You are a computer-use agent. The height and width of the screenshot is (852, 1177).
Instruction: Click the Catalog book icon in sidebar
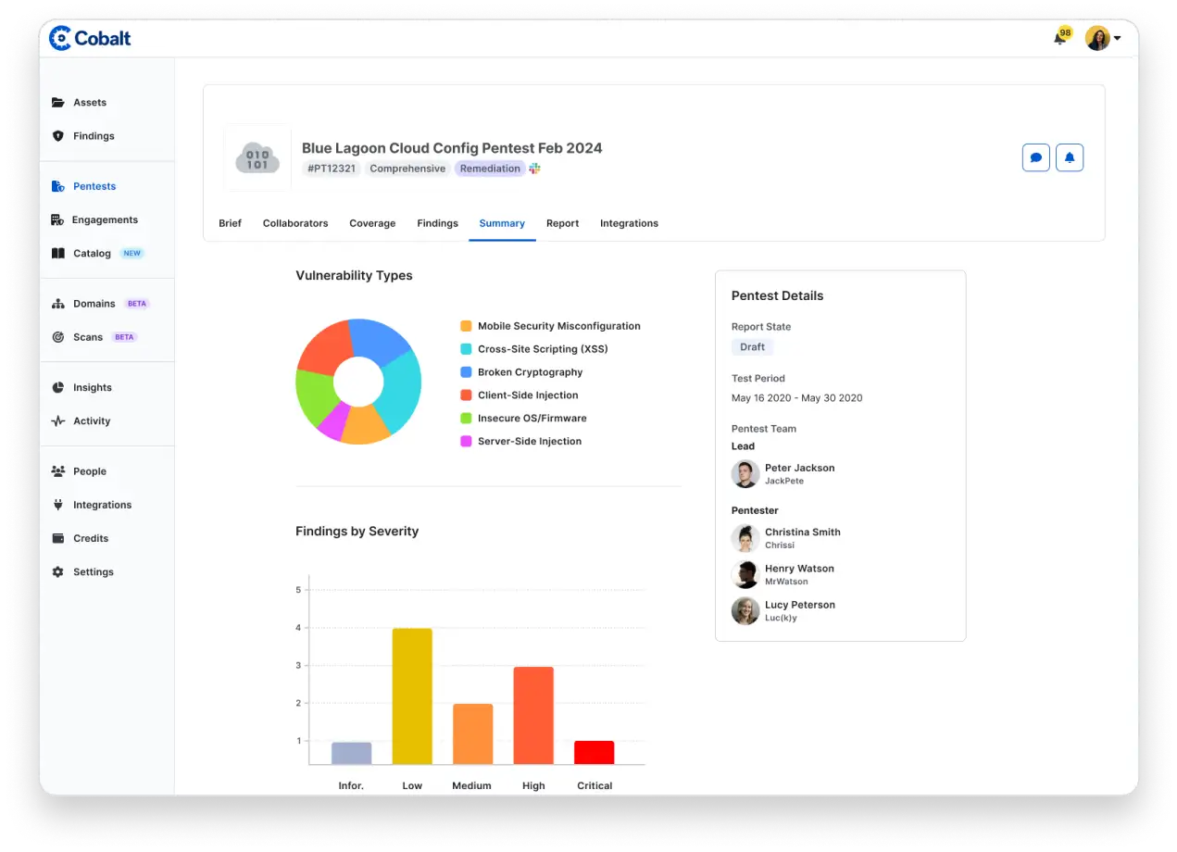57,253
